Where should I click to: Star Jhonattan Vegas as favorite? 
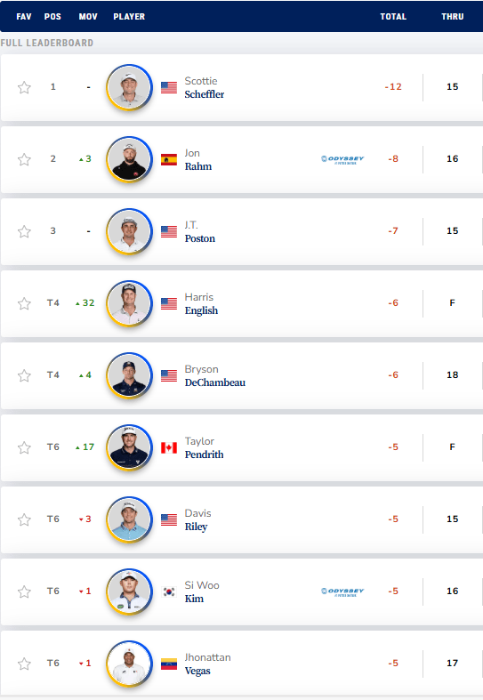24,664
